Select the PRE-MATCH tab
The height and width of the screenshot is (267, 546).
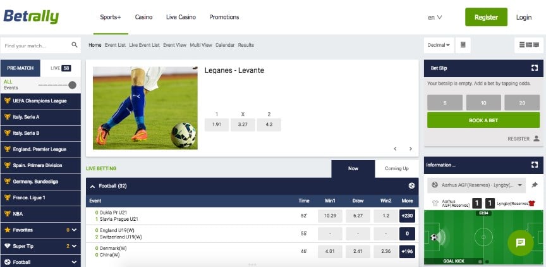20,68
